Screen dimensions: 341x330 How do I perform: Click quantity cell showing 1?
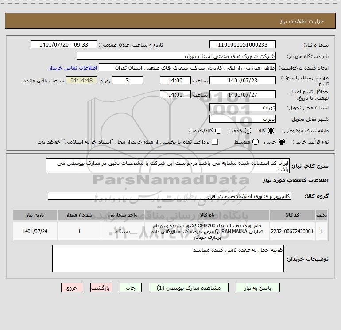click(x=79, y=231)
